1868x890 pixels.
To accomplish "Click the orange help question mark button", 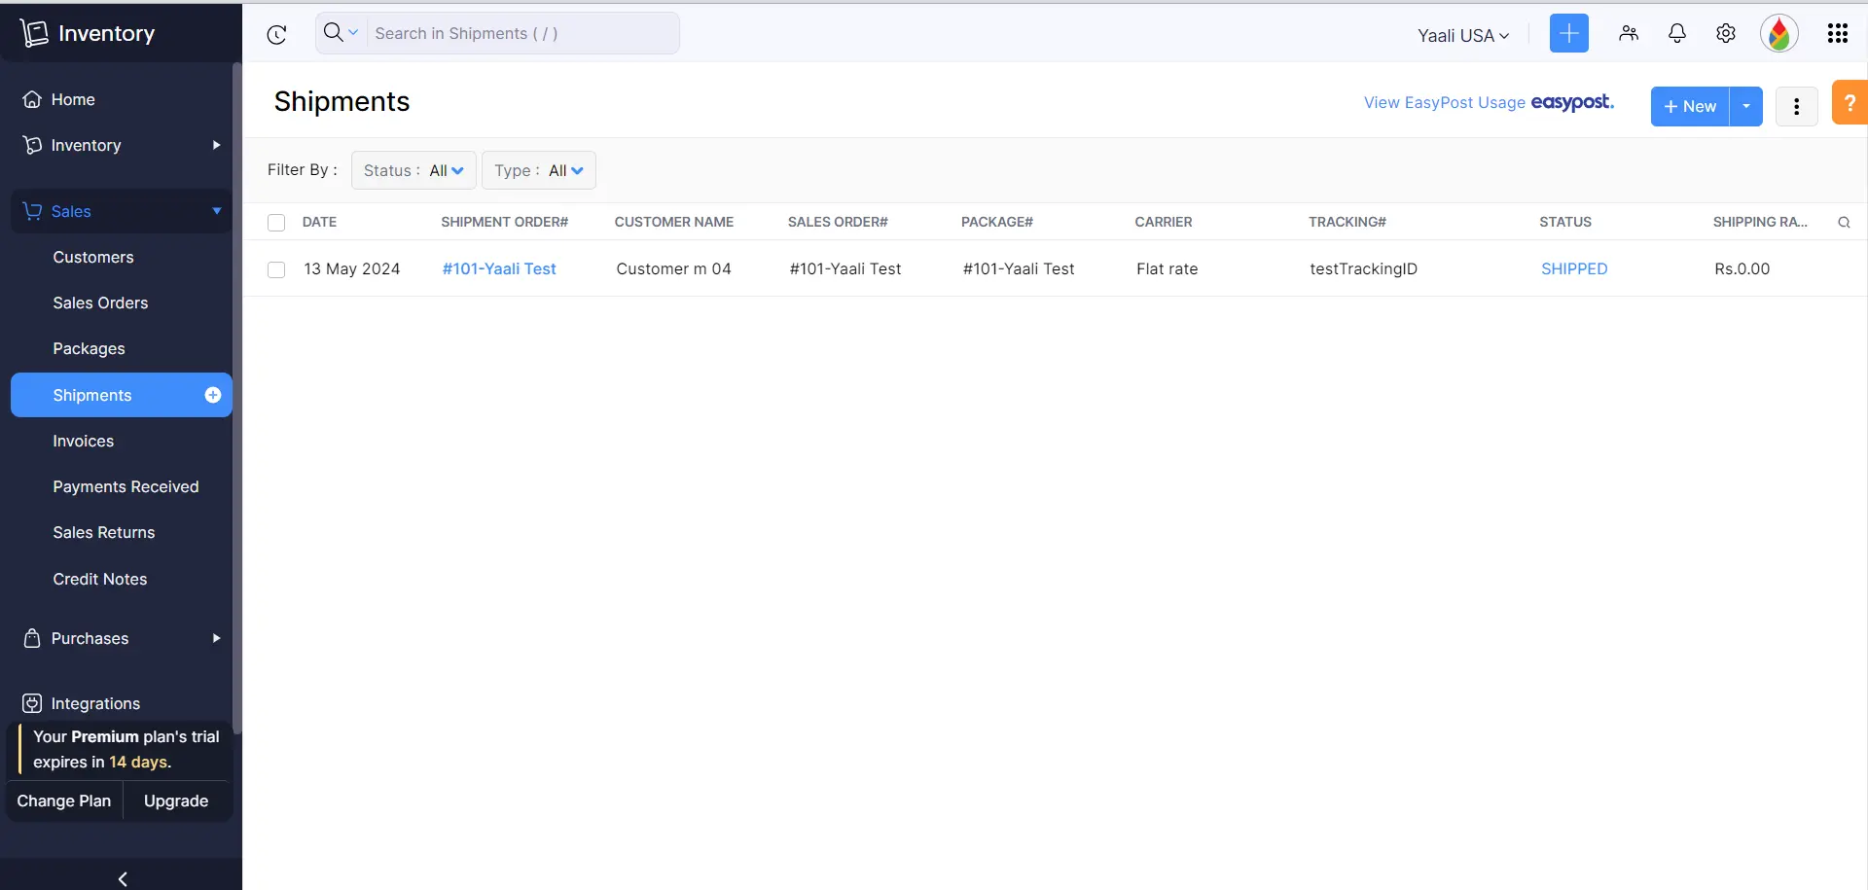I will click(1850, 101).
